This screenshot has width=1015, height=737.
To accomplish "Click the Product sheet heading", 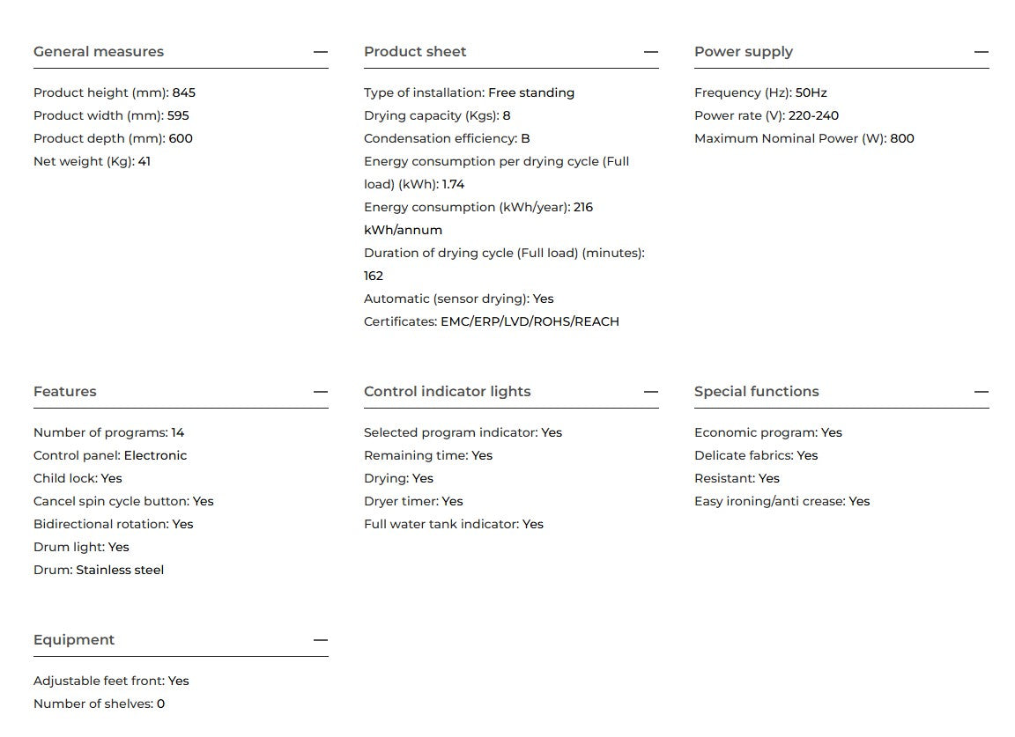I will [x=415, y=52].
